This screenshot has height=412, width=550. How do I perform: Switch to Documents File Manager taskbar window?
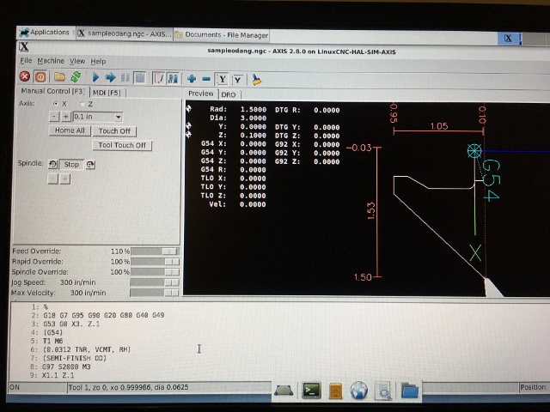click(x=222, y=34)
